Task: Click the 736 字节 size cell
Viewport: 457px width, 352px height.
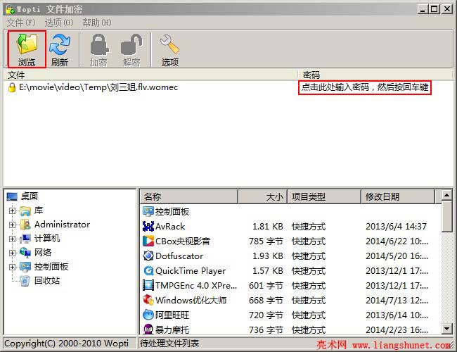Action: pos(266,329)
